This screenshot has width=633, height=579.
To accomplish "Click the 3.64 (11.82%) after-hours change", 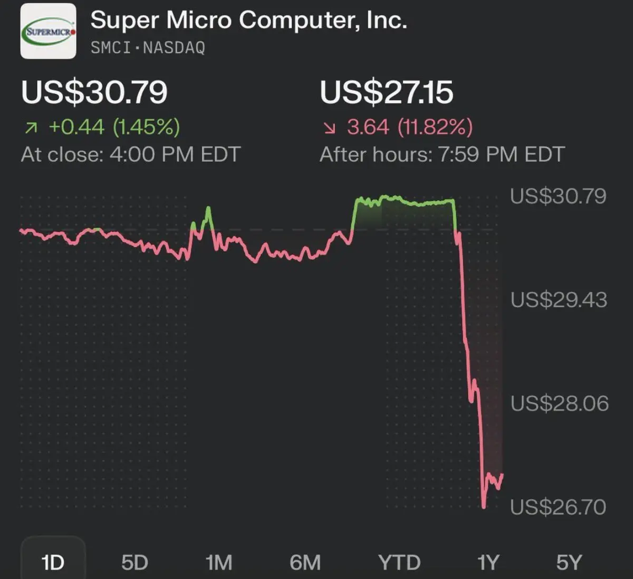I will coord(409,127).
